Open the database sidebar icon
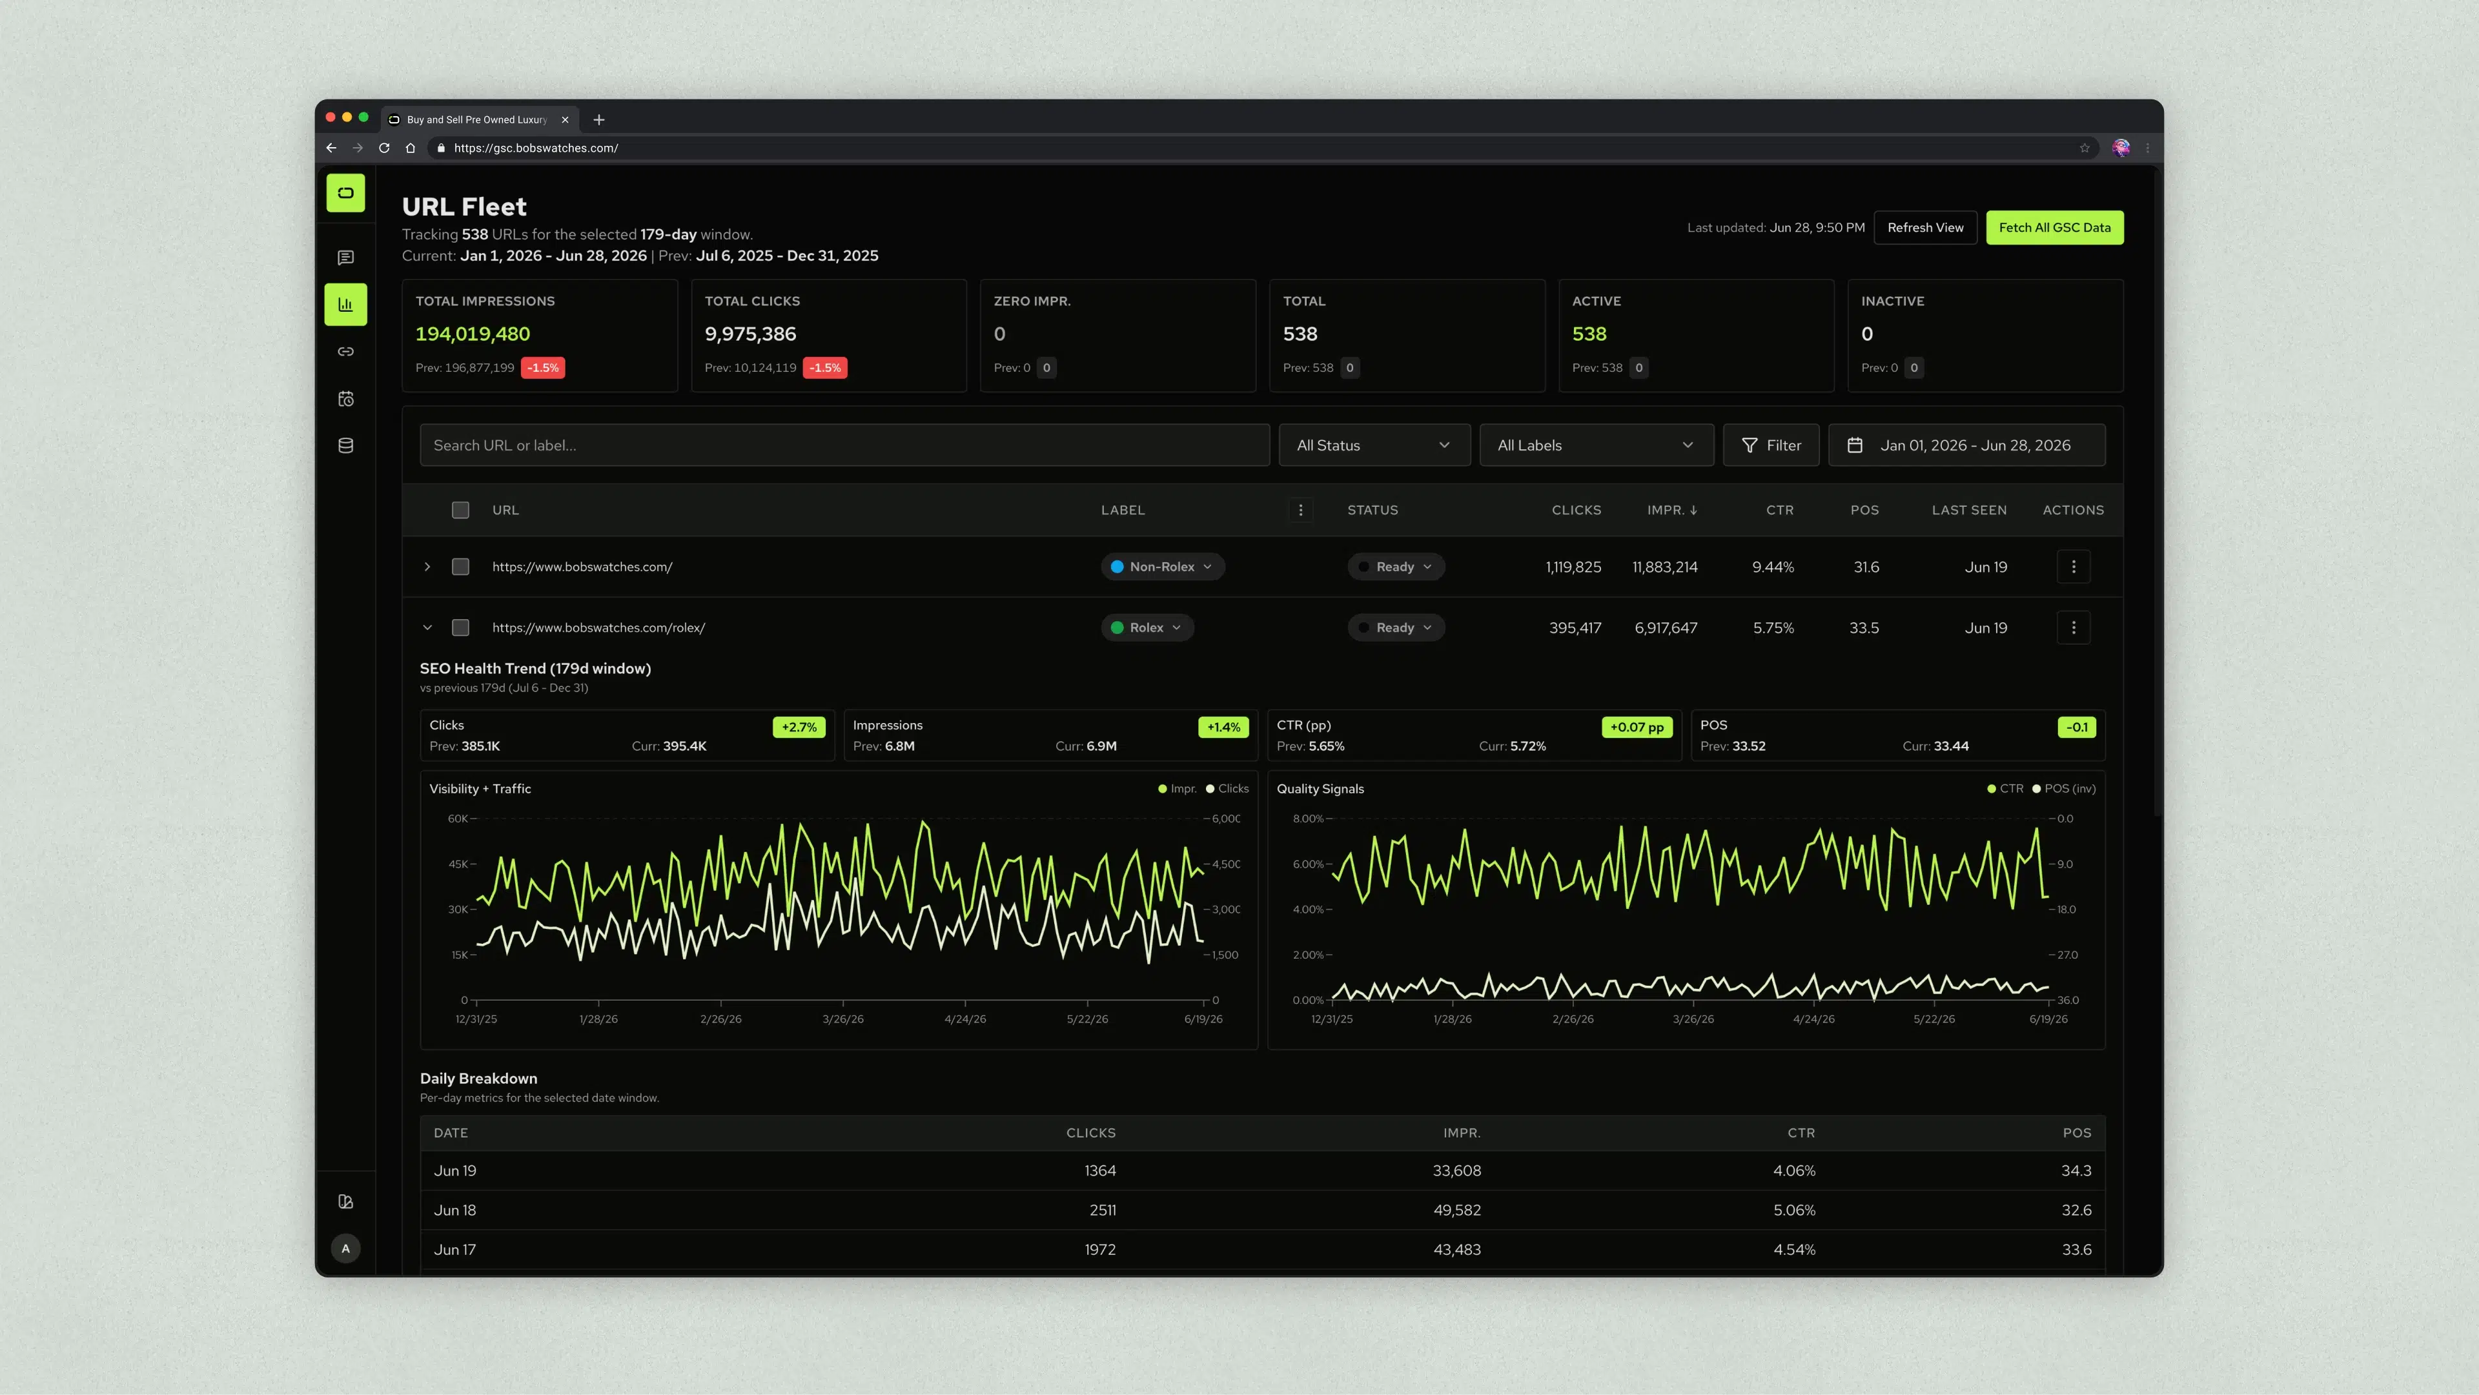Image resolution: width=2479 pixels, height=1395 pixels. click(x=345, y=445)
